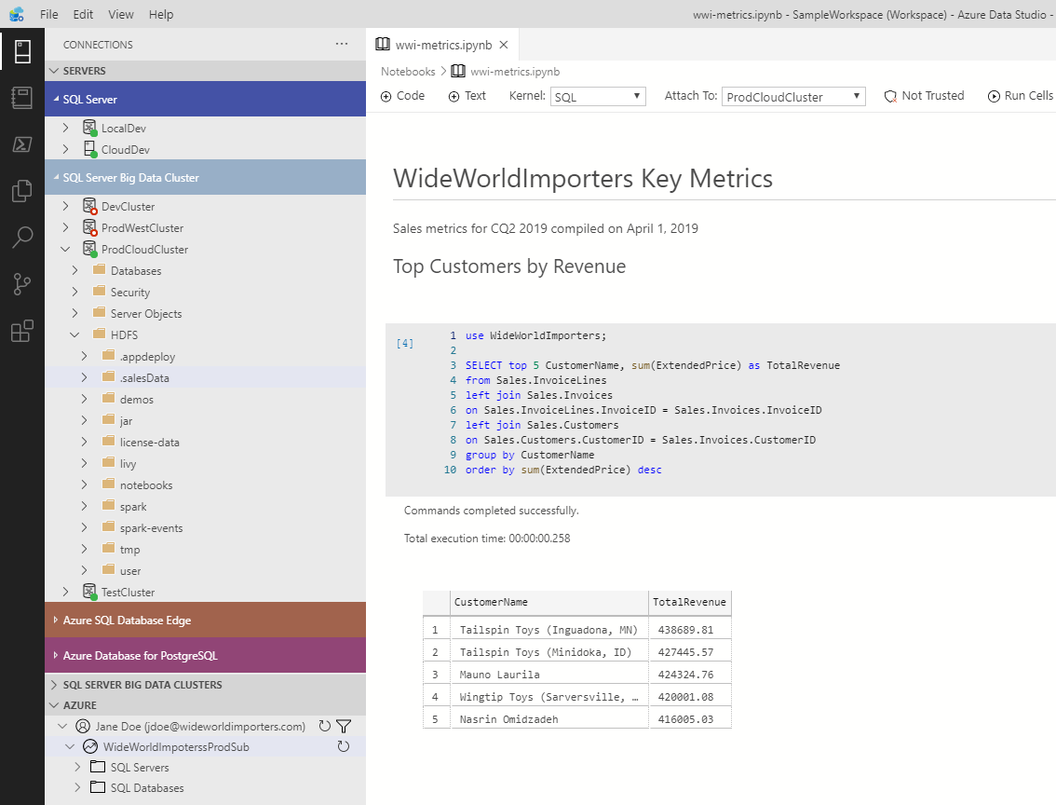The width and height of the screenshot is (1056, 805).
Task: Open the Search view in activity bar
Action: coord(22,238)
